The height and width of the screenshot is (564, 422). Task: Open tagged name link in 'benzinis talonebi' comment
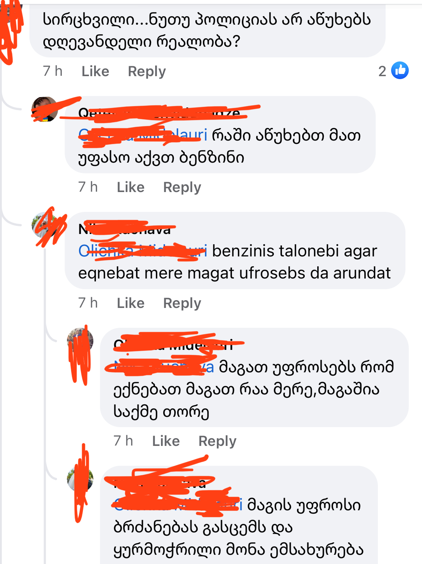(143, 251)
